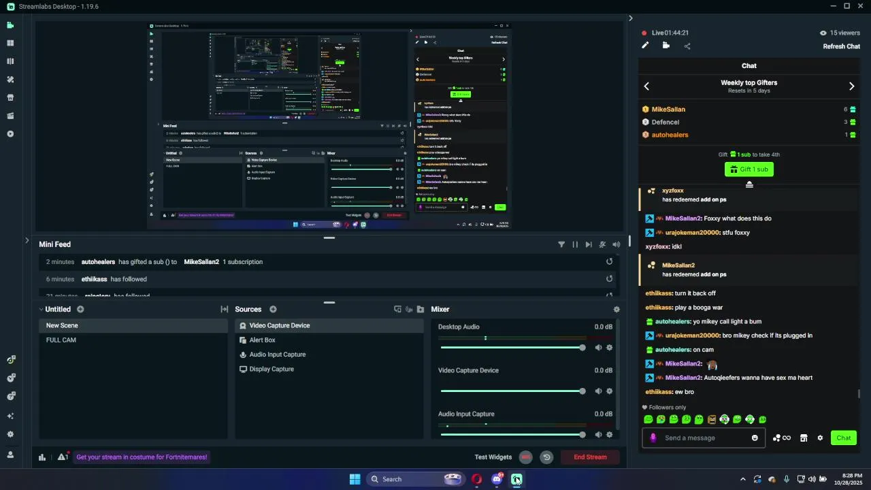Screen dimensions: 871x490
Task: Open scene transitions icon beside Sources
Action: pos(225,309)
